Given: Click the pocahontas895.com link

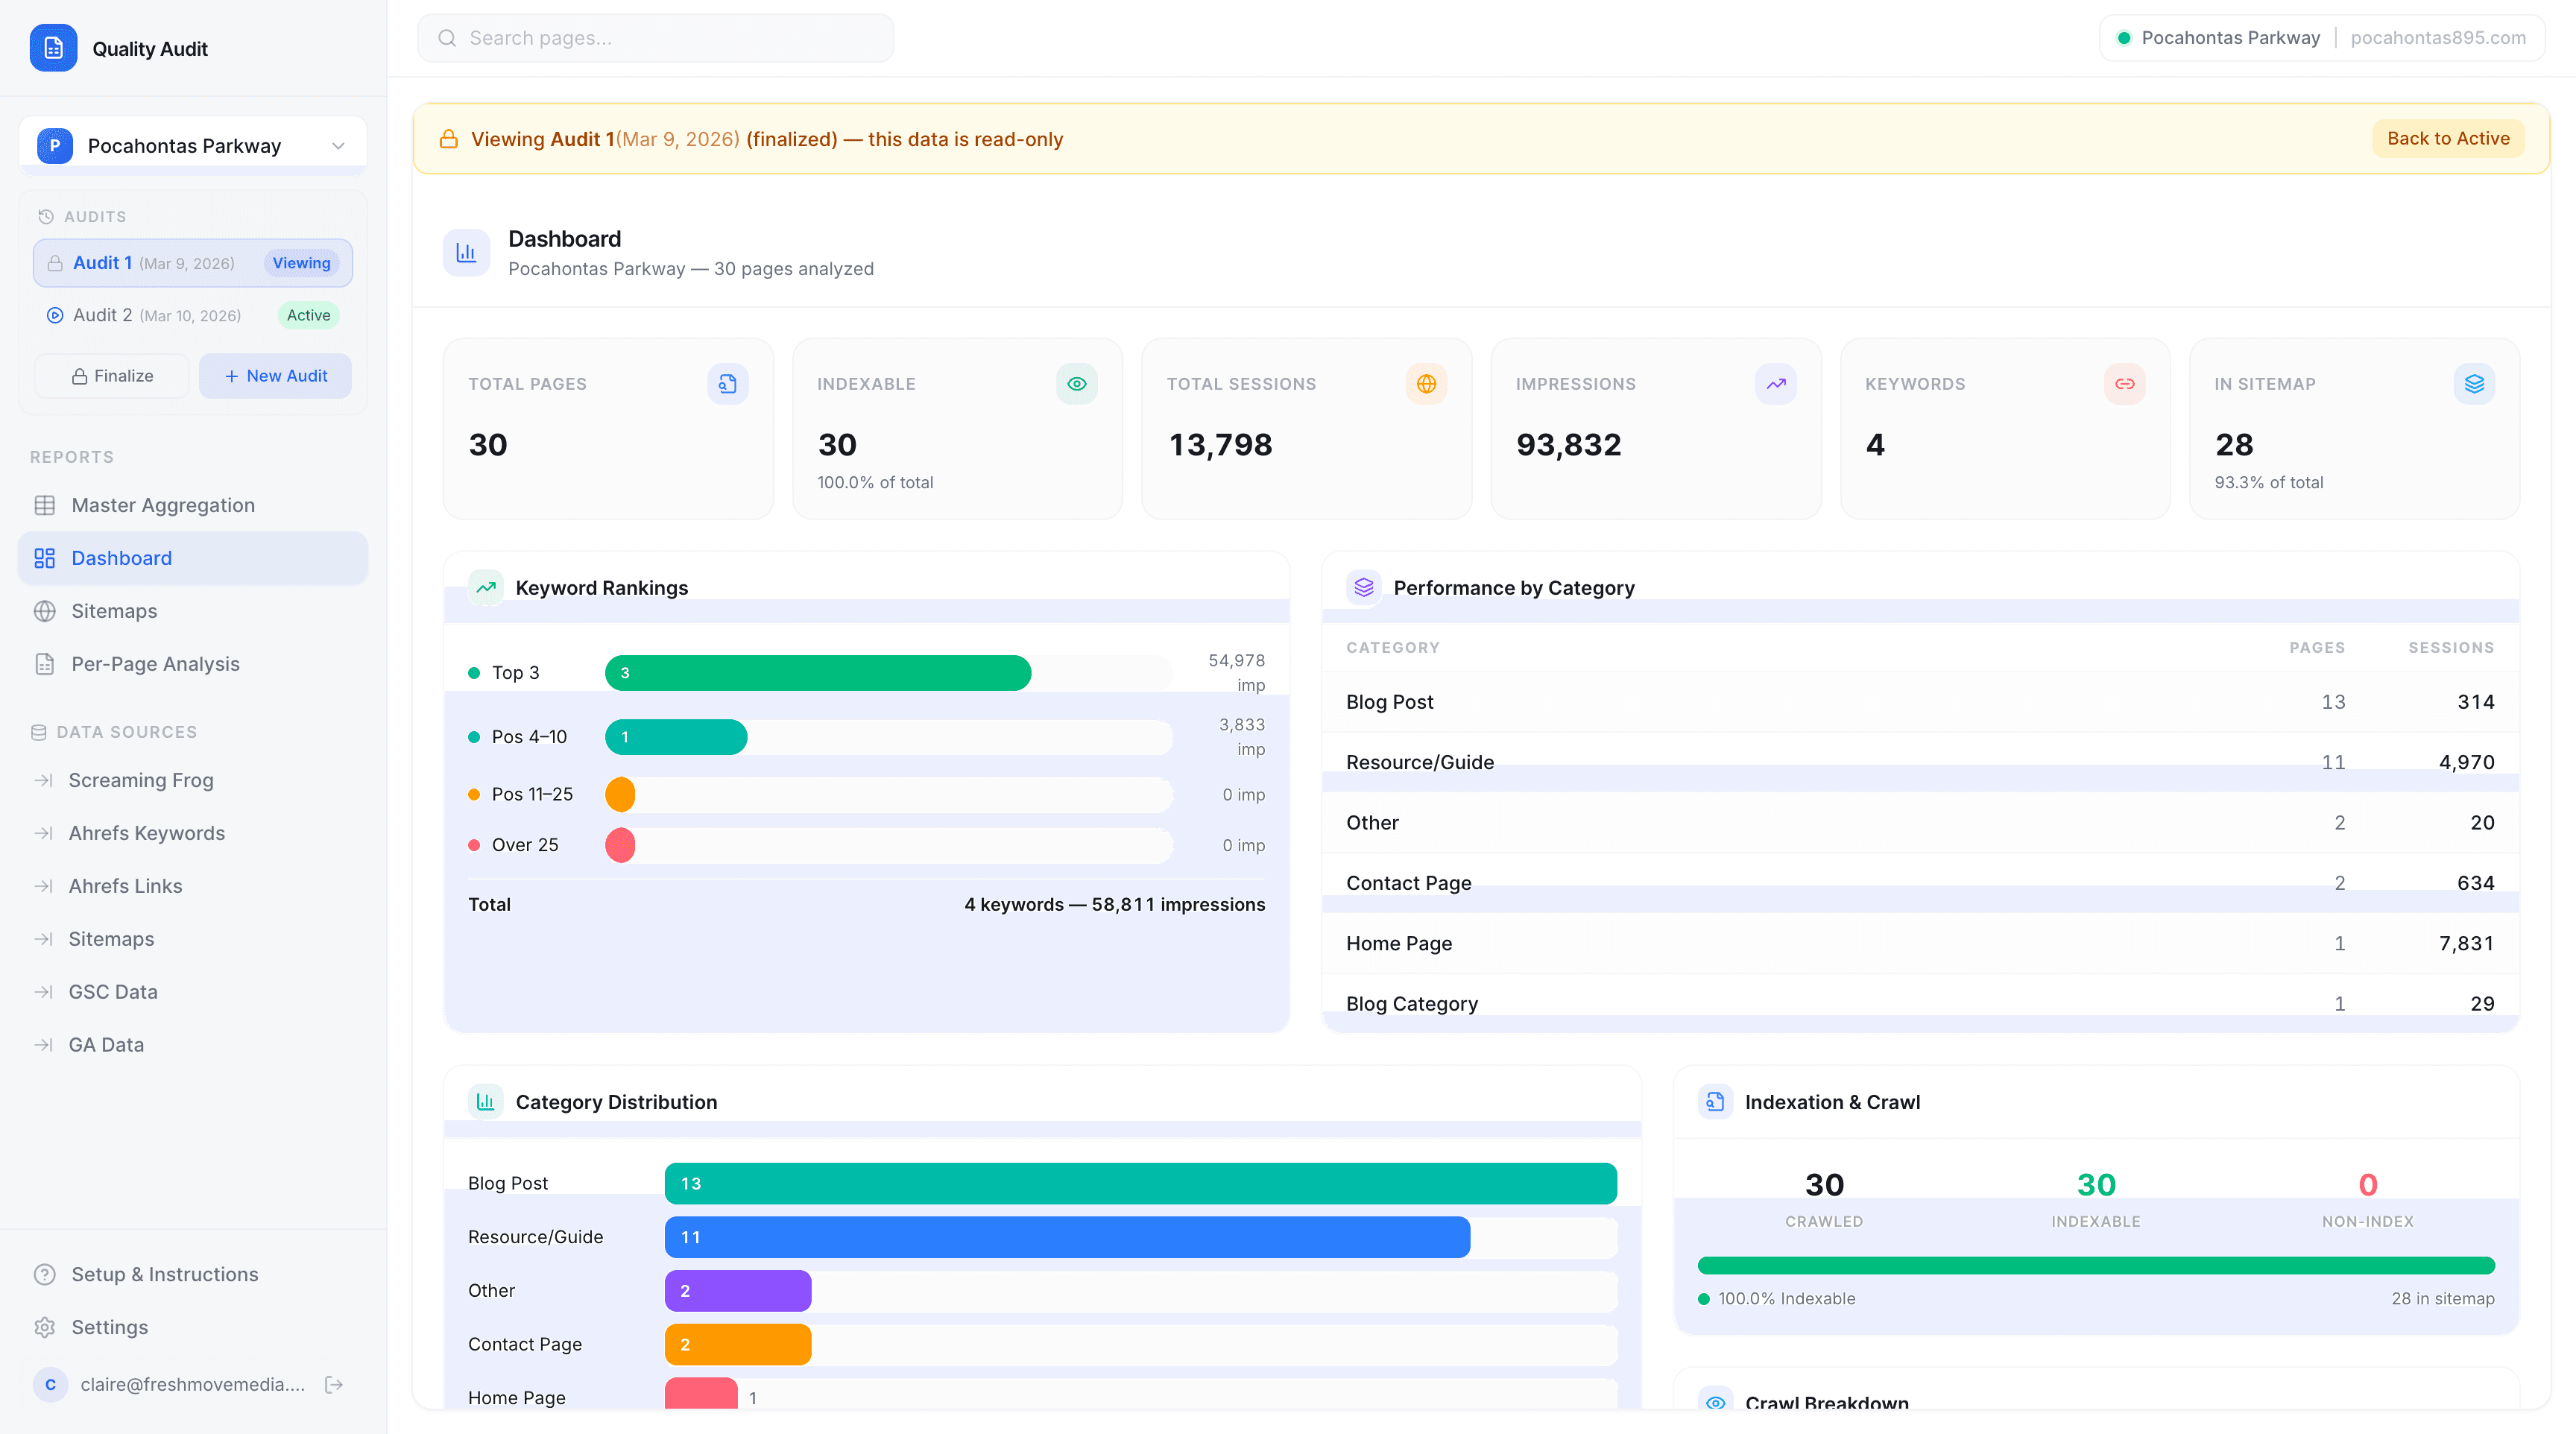Looking at the screenshot, I should [x=2438, y=38].
